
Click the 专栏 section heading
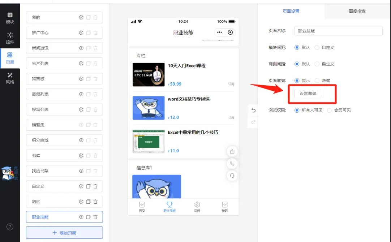141,56
